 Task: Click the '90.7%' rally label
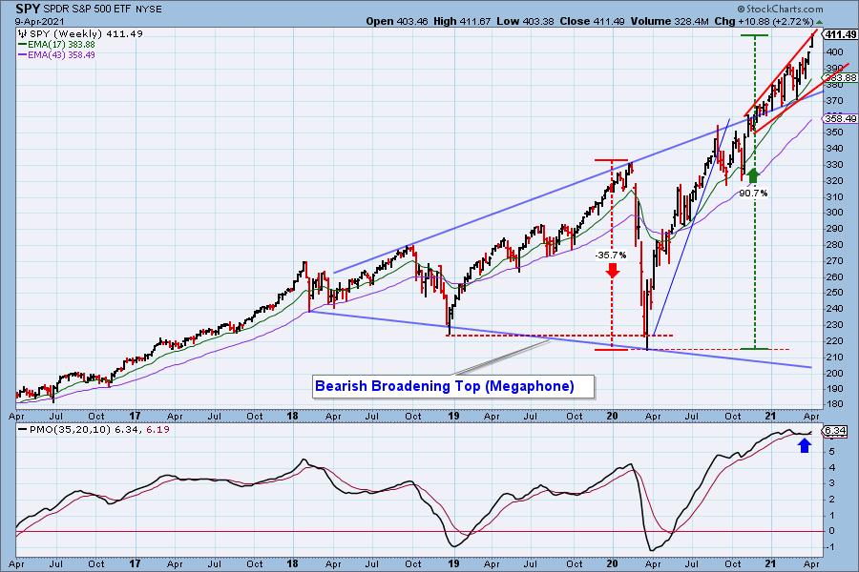pos(753,194)
